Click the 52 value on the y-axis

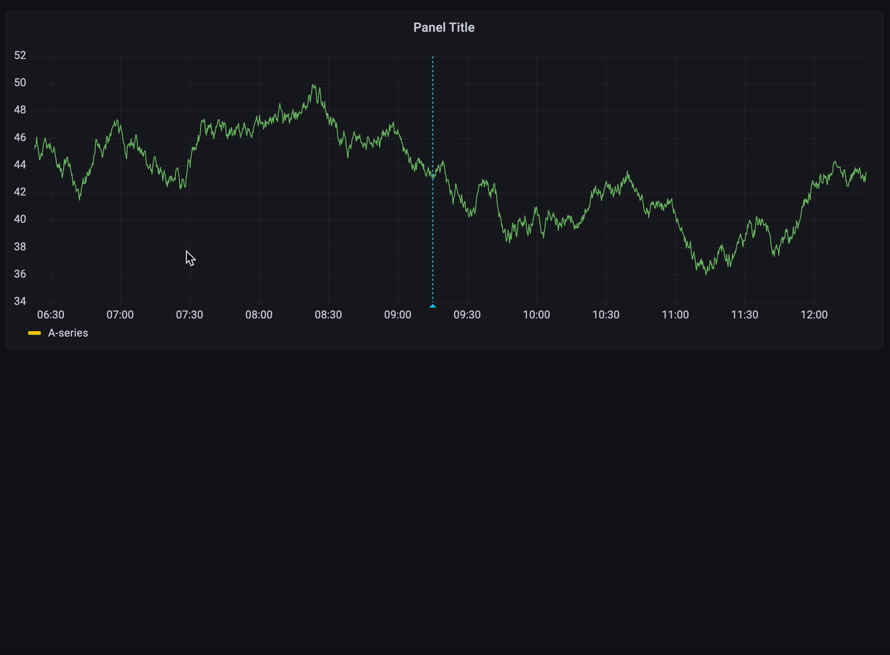19,56
